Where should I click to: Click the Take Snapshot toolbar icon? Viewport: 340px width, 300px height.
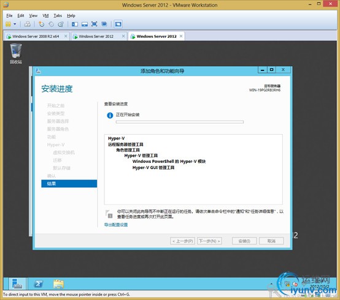[x=41, y=24]
